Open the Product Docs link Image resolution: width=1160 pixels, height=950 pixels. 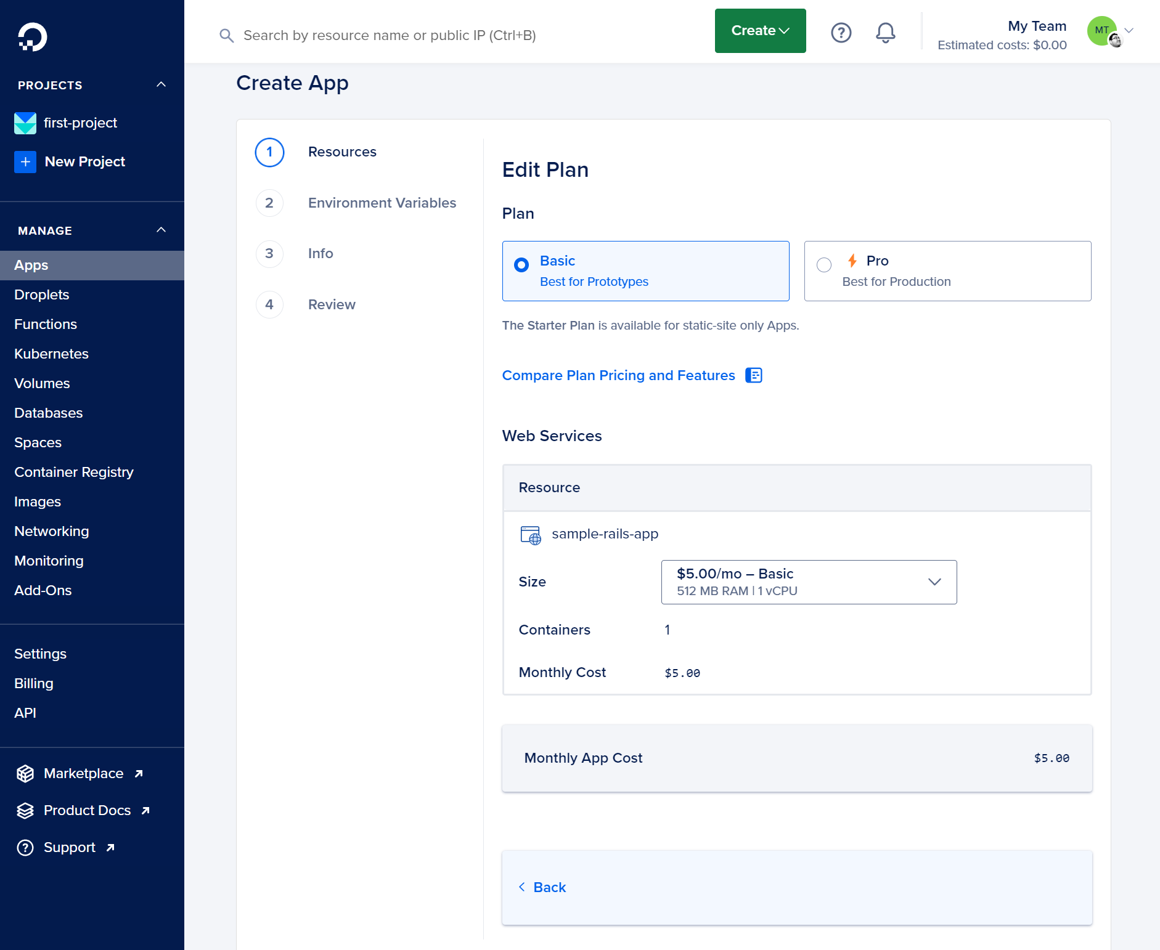tap(87, 811)
